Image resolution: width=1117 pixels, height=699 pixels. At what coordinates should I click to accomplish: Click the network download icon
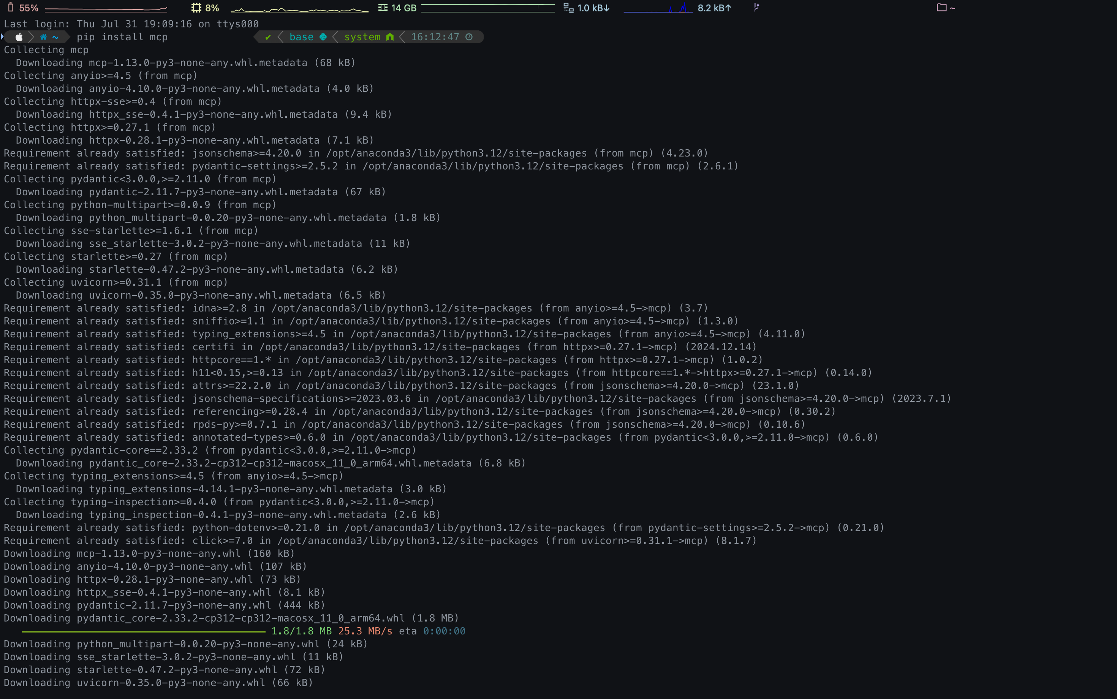(569, 7)
